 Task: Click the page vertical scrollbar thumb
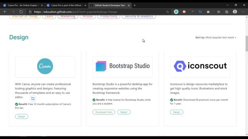tap(247, 44)
